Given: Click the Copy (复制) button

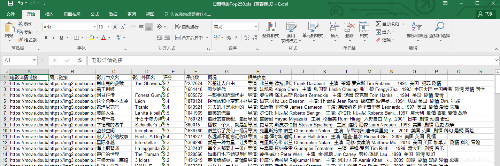Looking at the screenshot, I should click(x=25, y=32).
